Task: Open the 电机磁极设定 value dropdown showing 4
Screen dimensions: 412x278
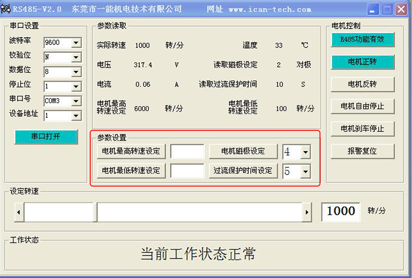Action: [305, 152]
